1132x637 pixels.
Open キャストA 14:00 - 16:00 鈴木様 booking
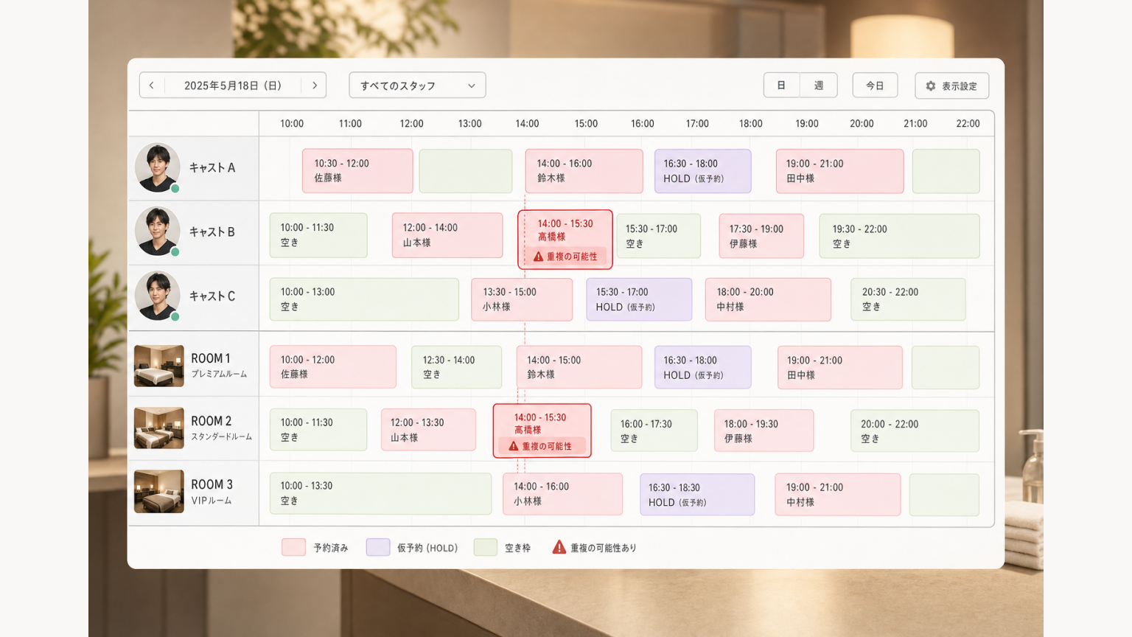pos(584,171)
